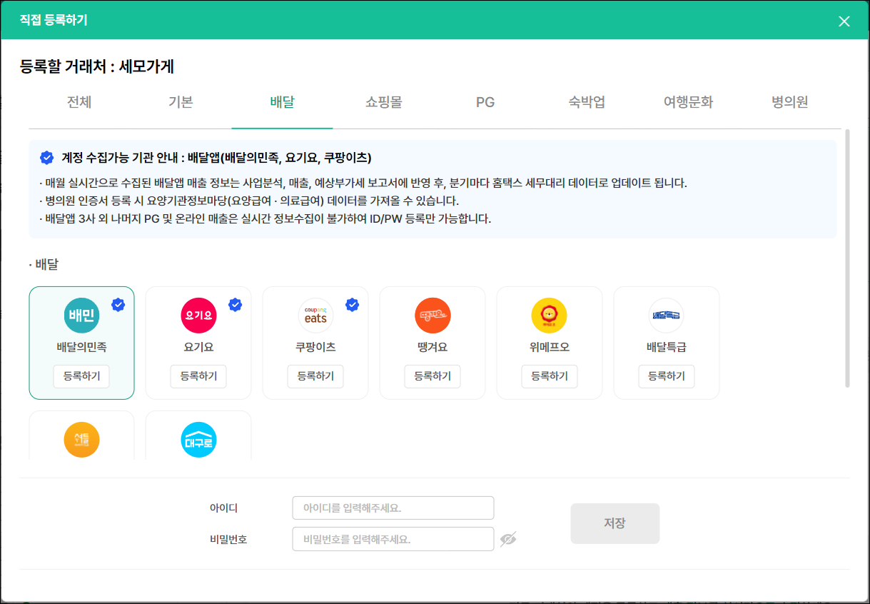Click the vertical scrollbar on the right
This screenshot has width=870, height=604.
coord(847,258)
